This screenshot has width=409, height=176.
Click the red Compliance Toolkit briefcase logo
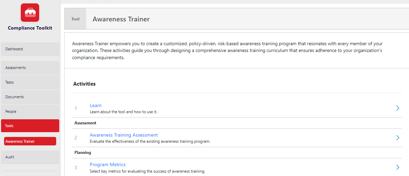(x=30, y=13)
